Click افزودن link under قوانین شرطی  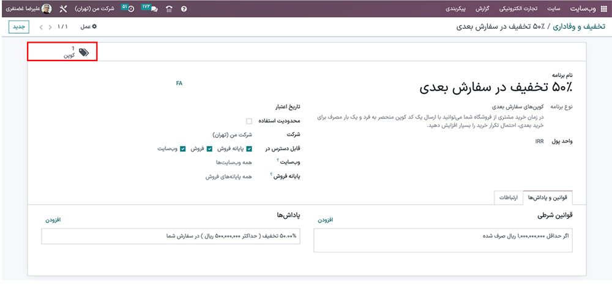(x=326, y=219)
